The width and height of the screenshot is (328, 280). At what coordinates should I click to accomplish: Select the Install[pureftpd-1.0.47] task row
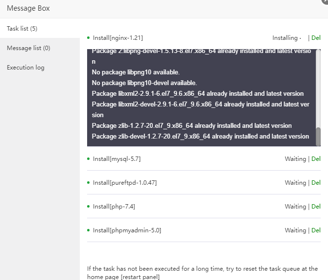[204, 183]
